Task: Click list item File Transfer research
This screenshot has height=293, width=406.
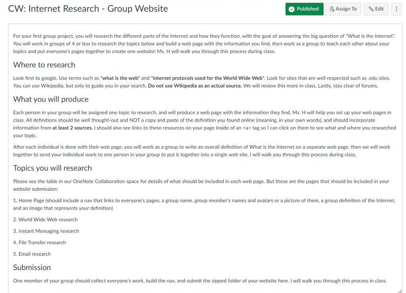Action: (x=39, y=243)
